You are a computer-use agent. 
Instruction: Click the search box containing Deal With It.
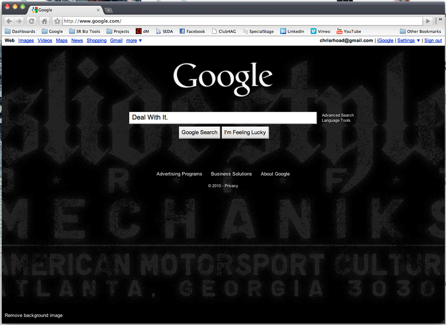click(223, 117)
